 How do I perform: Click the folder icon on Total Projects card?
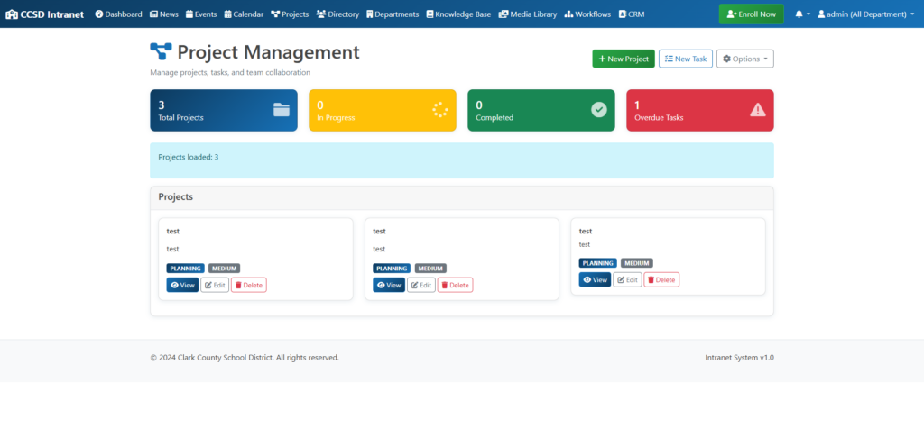282,110
